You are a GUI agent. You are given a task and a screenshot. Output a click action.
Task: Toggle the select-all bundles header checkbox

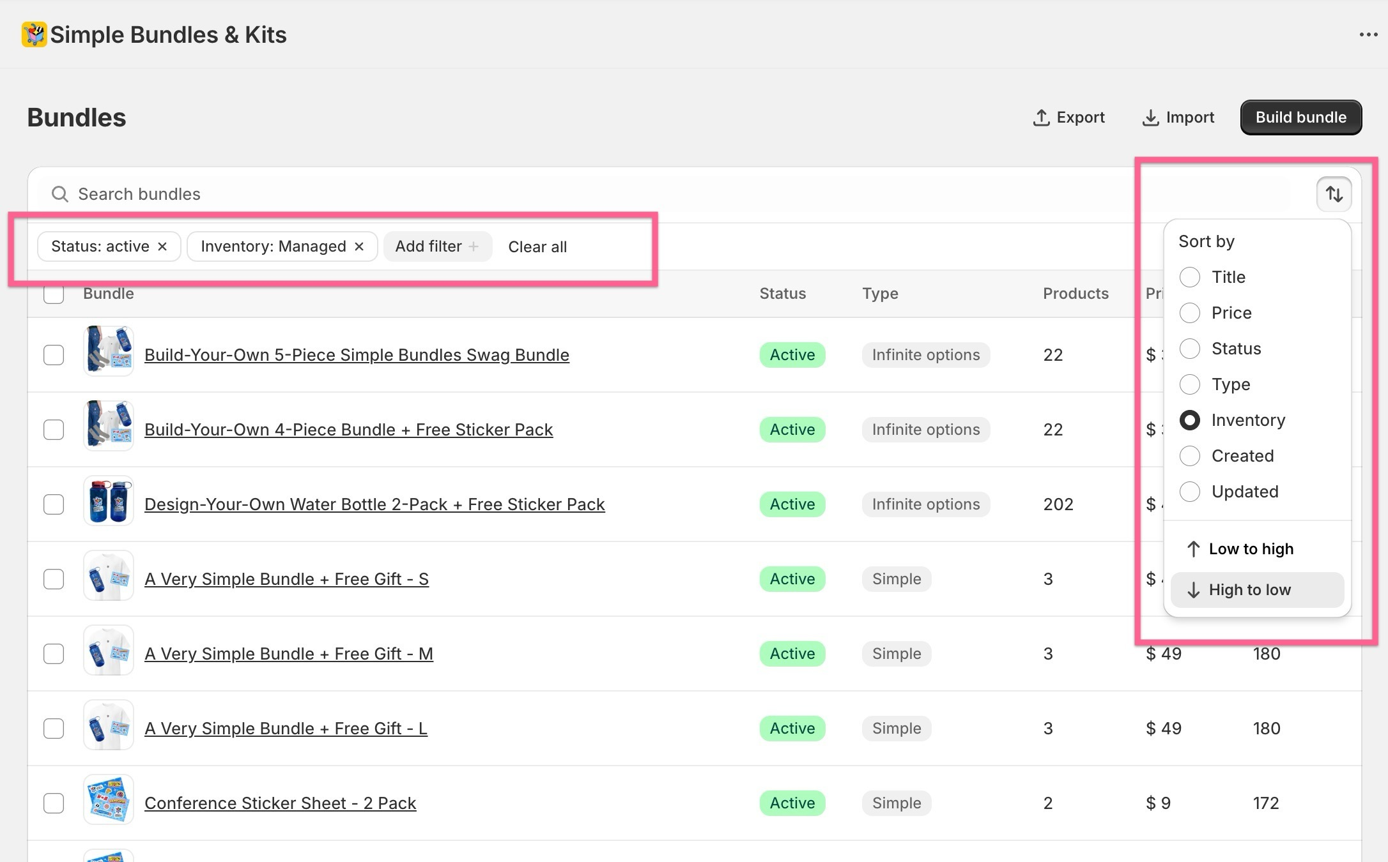point(54,294)
